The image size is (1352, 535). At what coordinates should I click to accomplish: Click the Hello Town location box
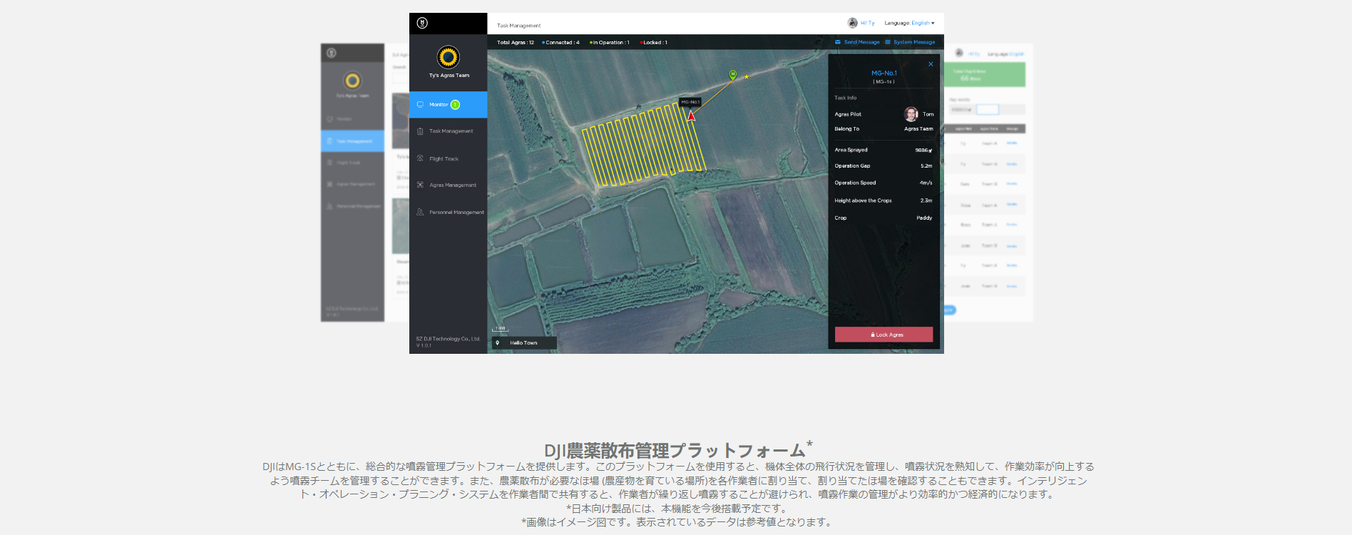[x=524, y=343]
